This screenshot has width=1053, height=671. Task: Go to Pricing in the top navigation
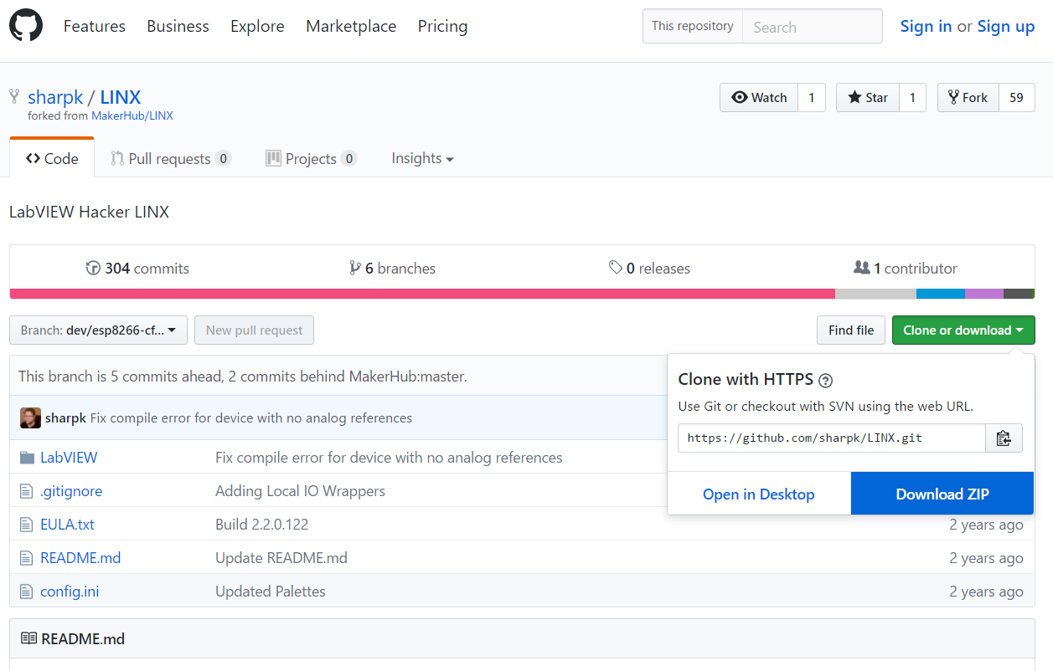[443, 26]
